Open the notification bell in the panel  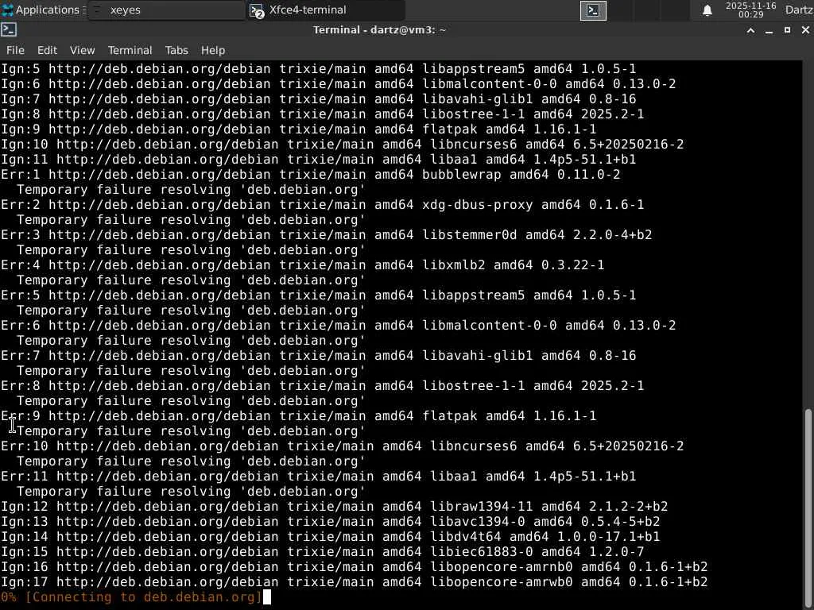click(707, 10)
